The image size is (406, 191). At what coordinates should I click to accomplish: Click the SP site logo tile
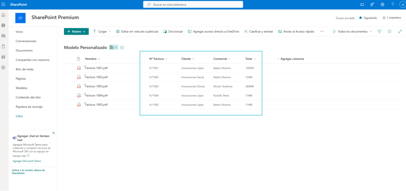pos(20,18)
